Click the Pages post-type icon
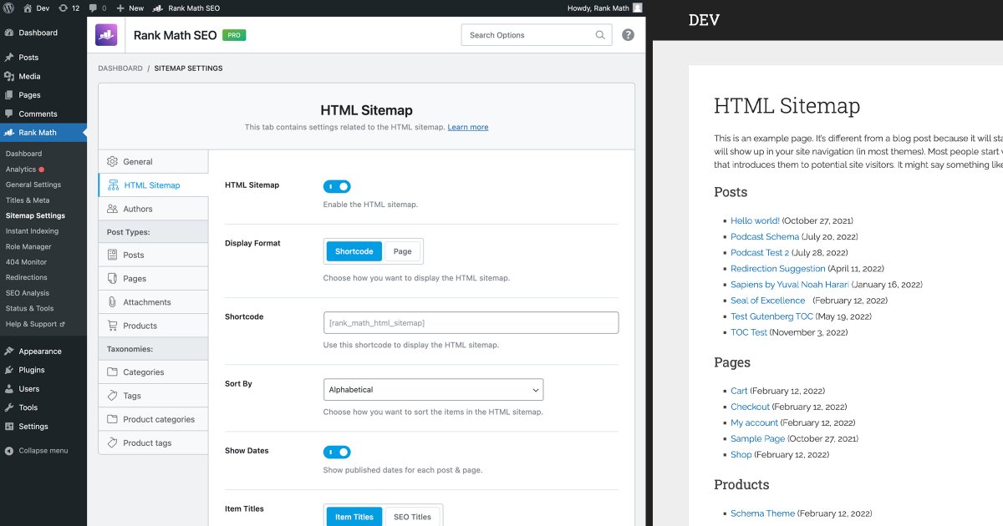 point(112,278)
